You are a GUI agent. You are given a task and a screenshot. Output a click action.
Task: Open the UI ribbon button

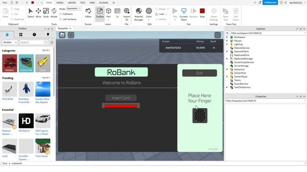[x=117, y=13]
